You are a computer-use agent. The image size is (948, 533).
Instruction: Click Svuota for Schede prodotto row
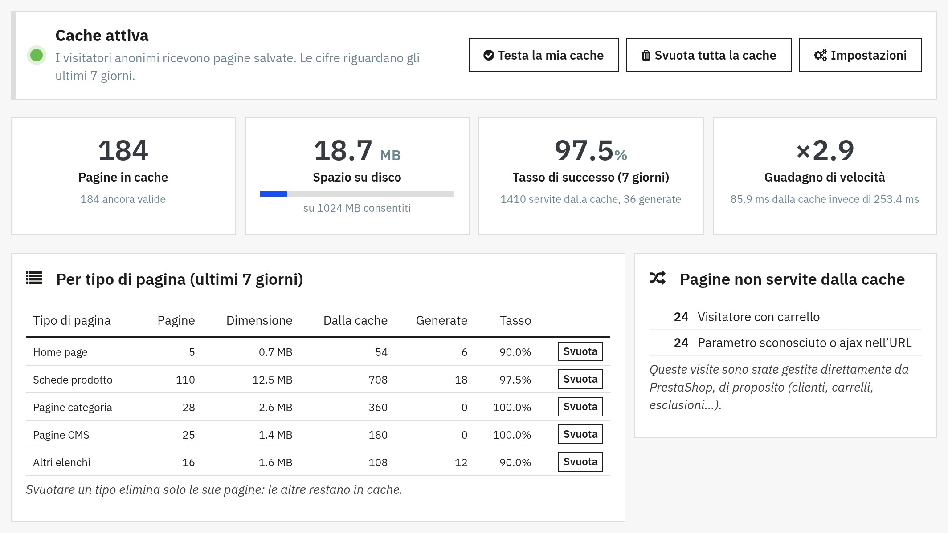580,379
